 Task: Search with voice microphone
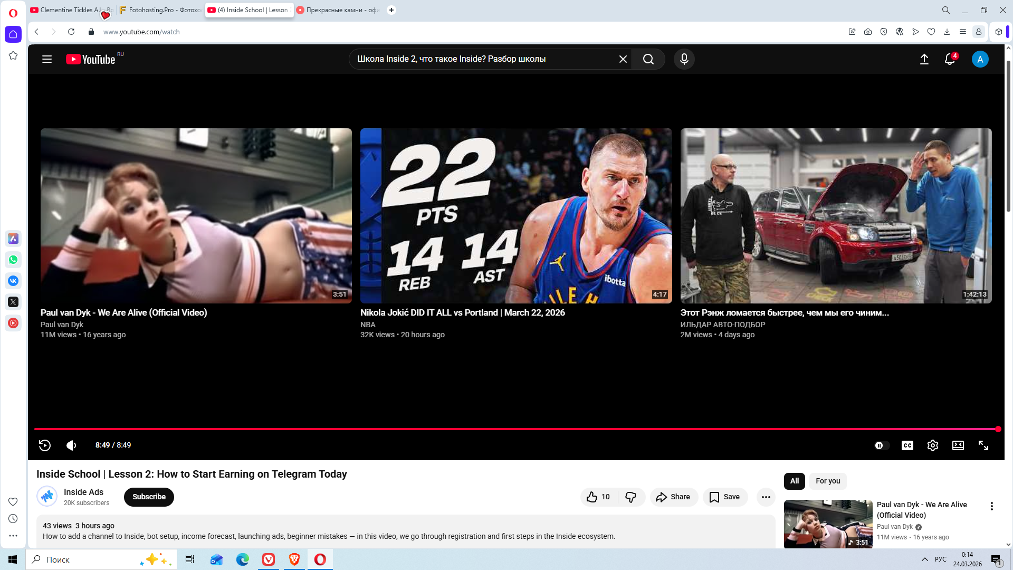684,59
